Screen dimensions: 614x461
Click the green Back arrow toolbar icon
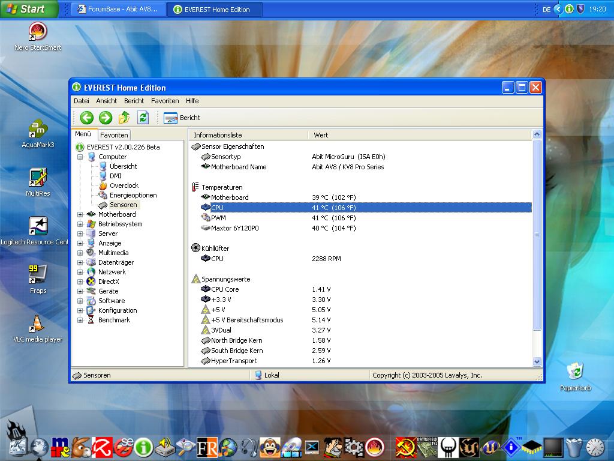pos(86,118)
